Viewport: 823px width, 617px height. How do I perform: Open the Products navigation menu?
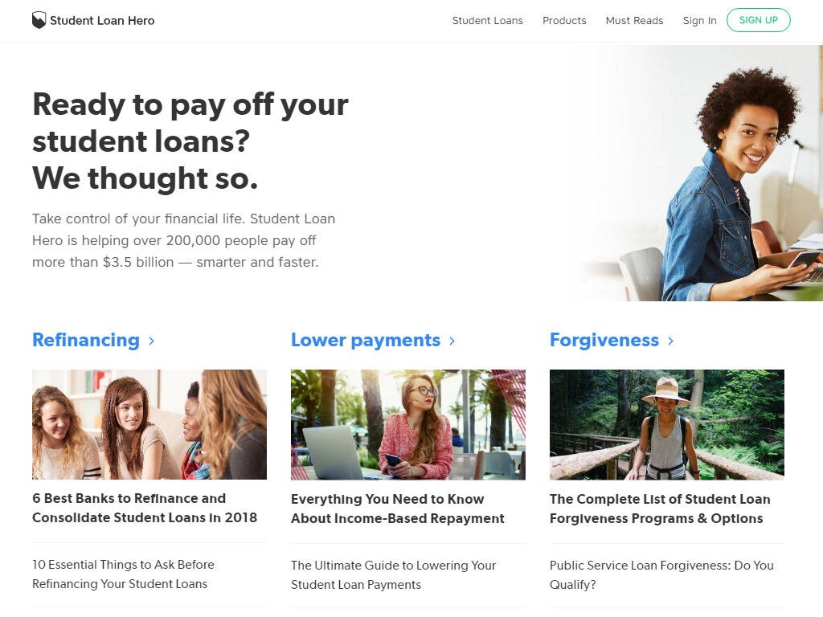tap(564, 20)
